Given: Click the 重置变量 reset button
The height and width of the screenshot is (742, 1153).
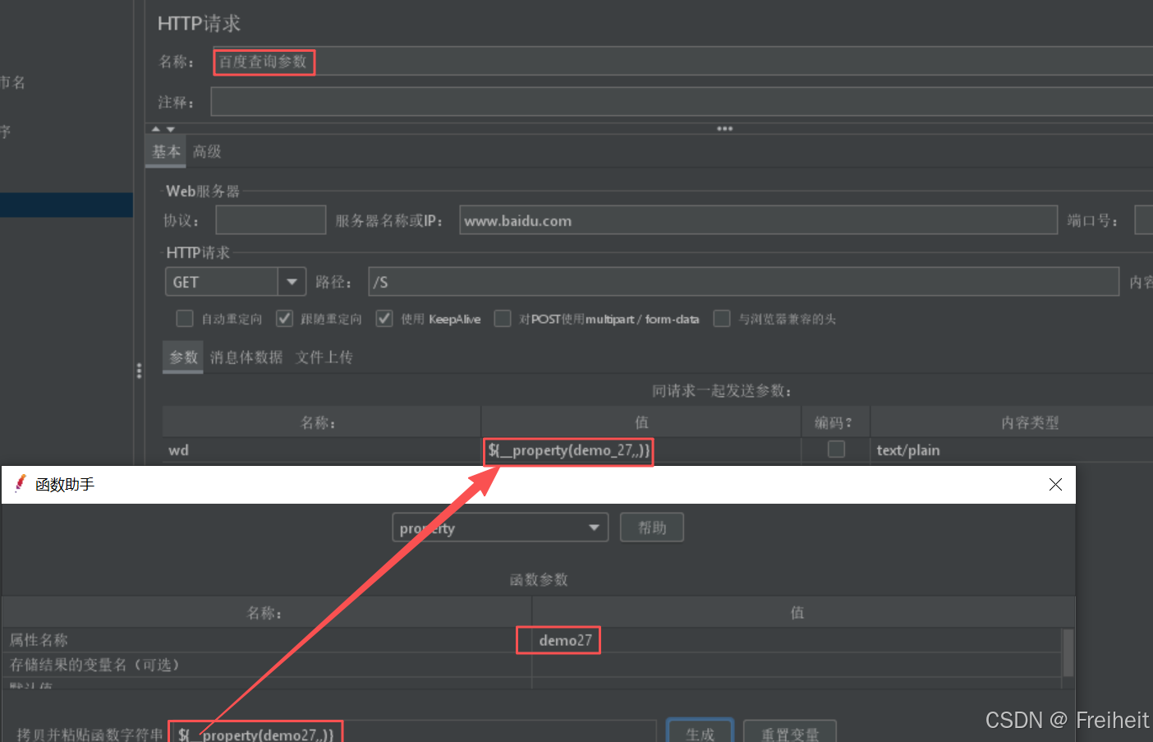Looking at the screenshot, I should click(790, 733).
